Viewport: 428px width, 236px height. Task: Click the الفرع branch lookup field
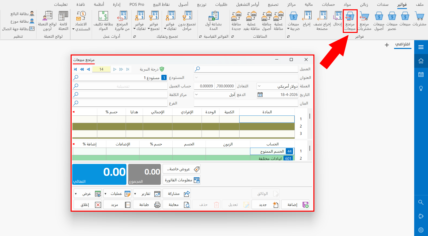tap(120, 103)
